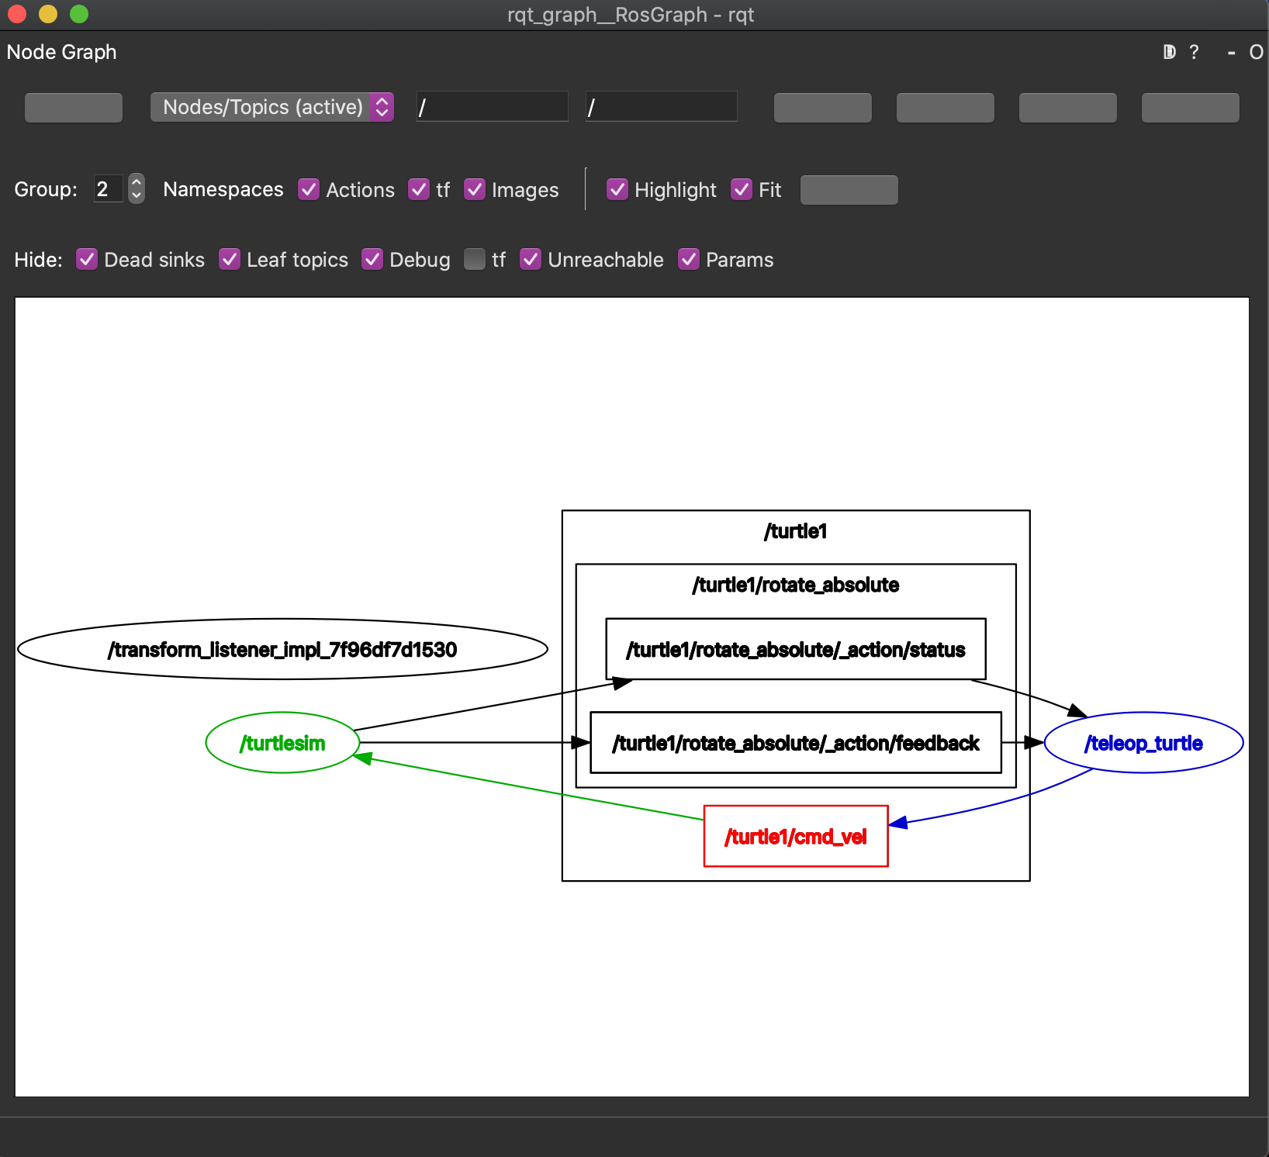
Task: Click the rightmost toolbar save button
Action: point(1190,107)
